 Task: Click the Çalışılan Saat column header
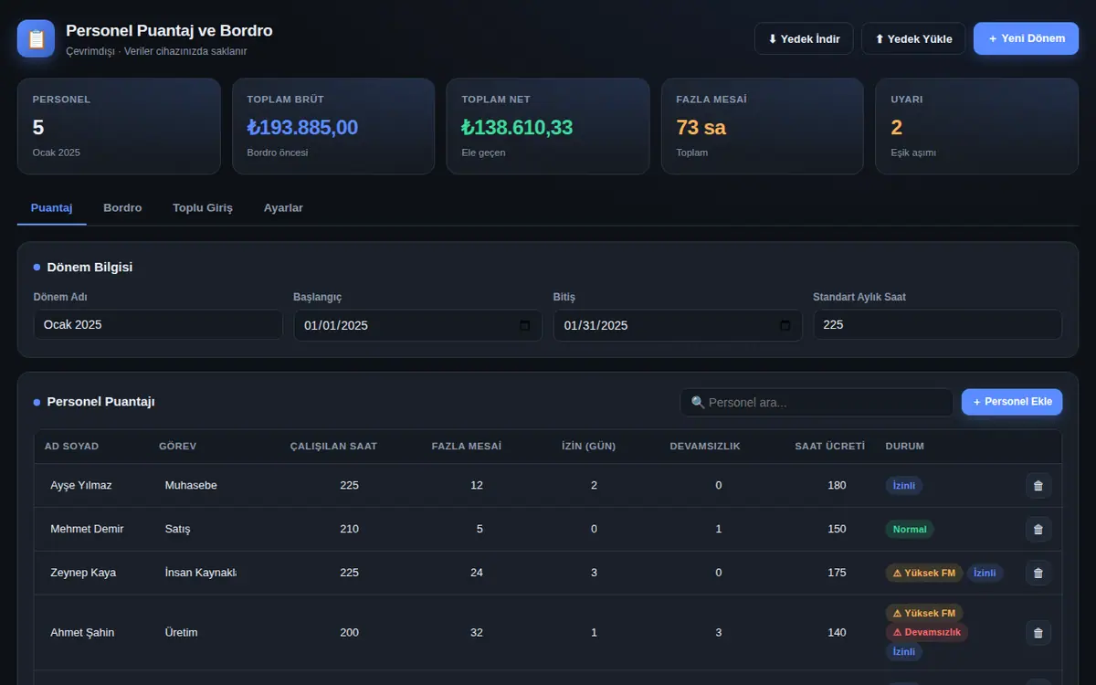click(333, 447)
